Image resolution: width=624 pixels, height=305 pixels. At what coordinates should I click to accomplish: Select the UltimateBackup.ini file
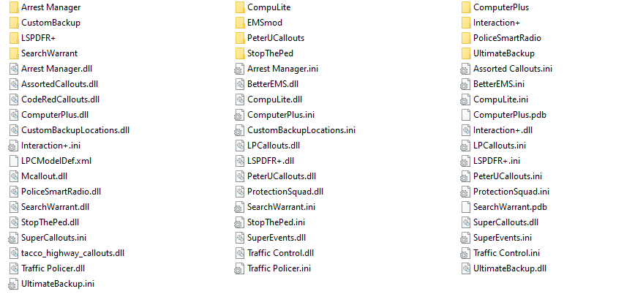[52, 284]
